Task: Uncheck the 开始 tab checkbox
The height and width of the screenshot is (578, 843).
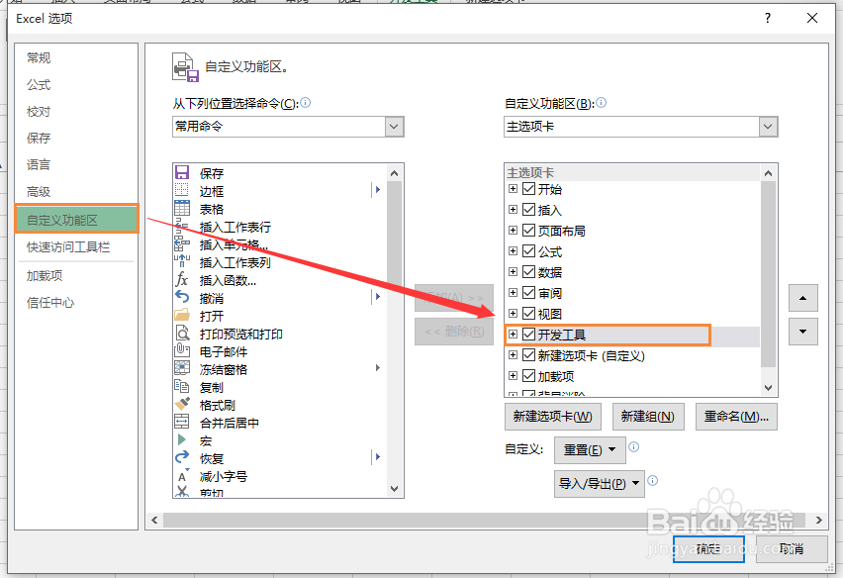Action: (x=529, y=189)
